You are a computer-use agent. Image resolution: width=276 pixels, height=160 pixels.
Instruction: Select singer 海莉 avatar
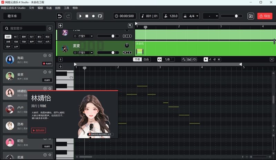click(10, 60)
